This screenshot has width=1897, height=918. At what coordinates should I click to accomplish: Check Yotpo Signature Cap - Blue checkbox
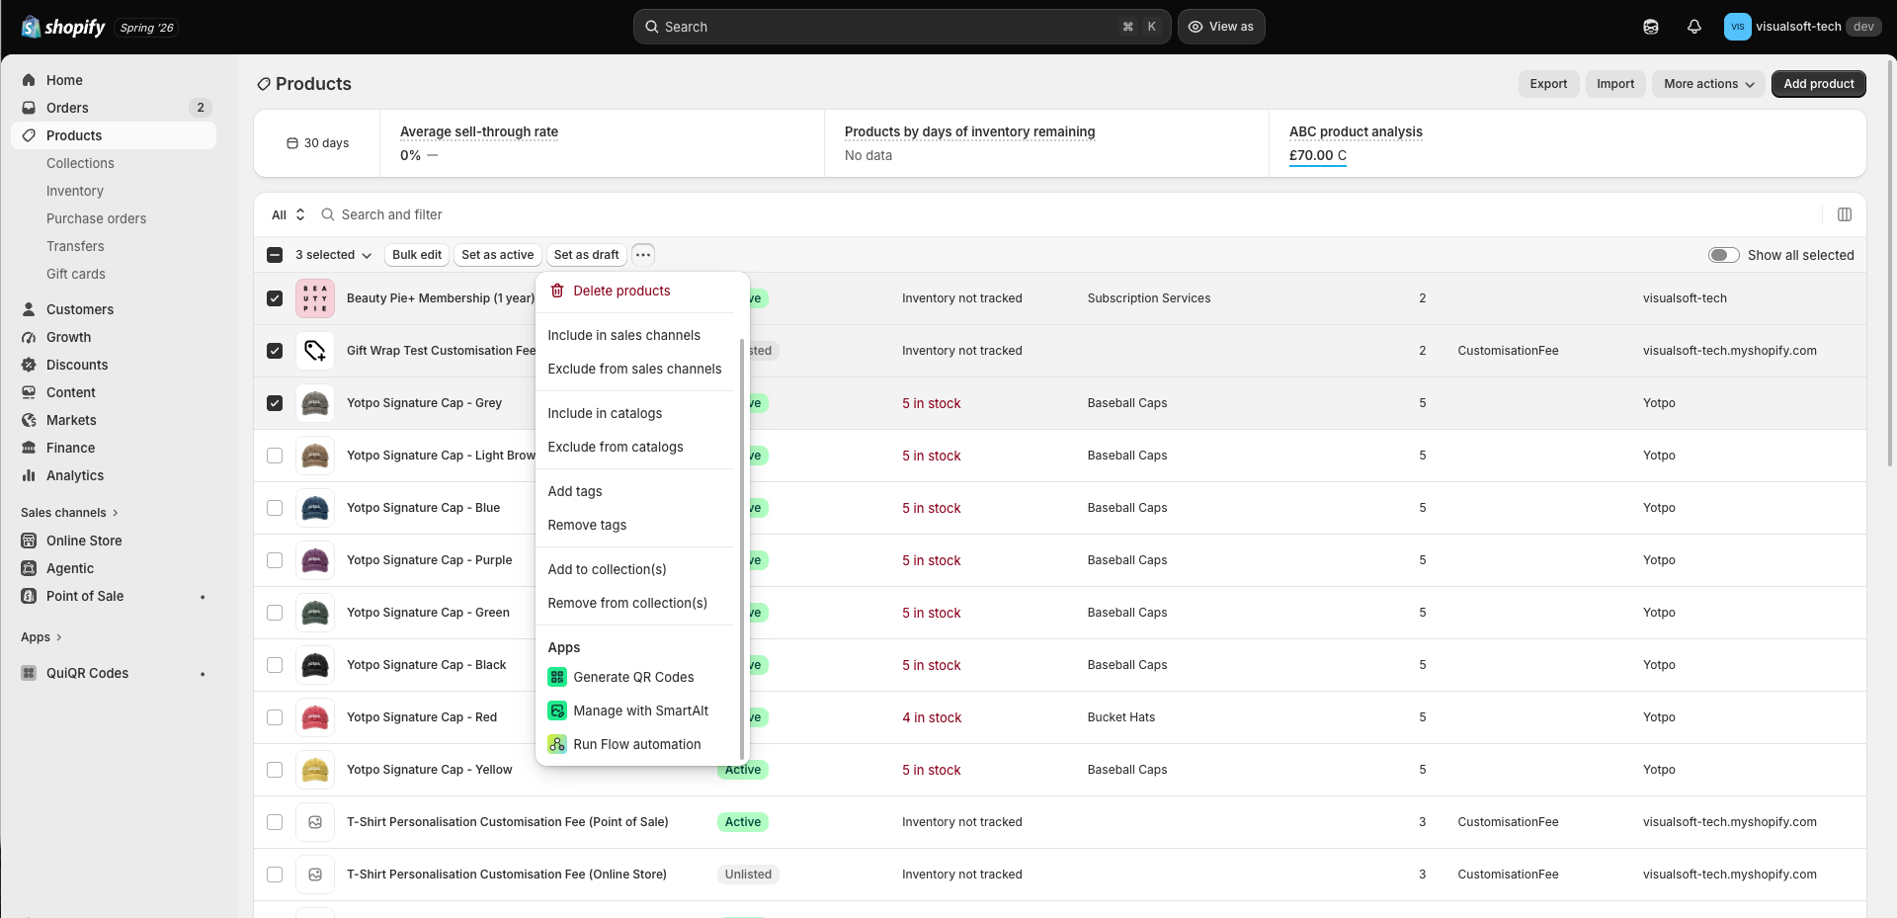pos(275,508)
